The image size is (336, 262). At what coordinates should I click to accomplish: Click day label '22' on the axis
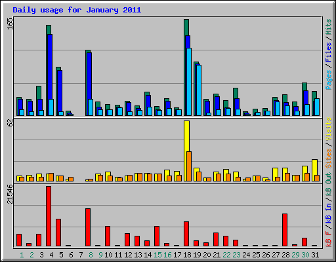tap(226, 255)
